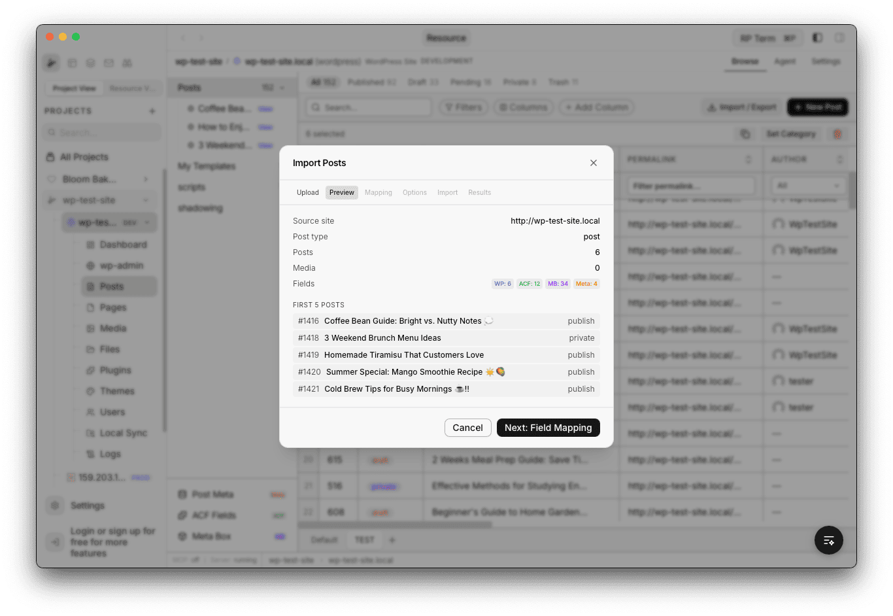
Task: Select the wrench tool icon in the sidebar
Action: 51,62
